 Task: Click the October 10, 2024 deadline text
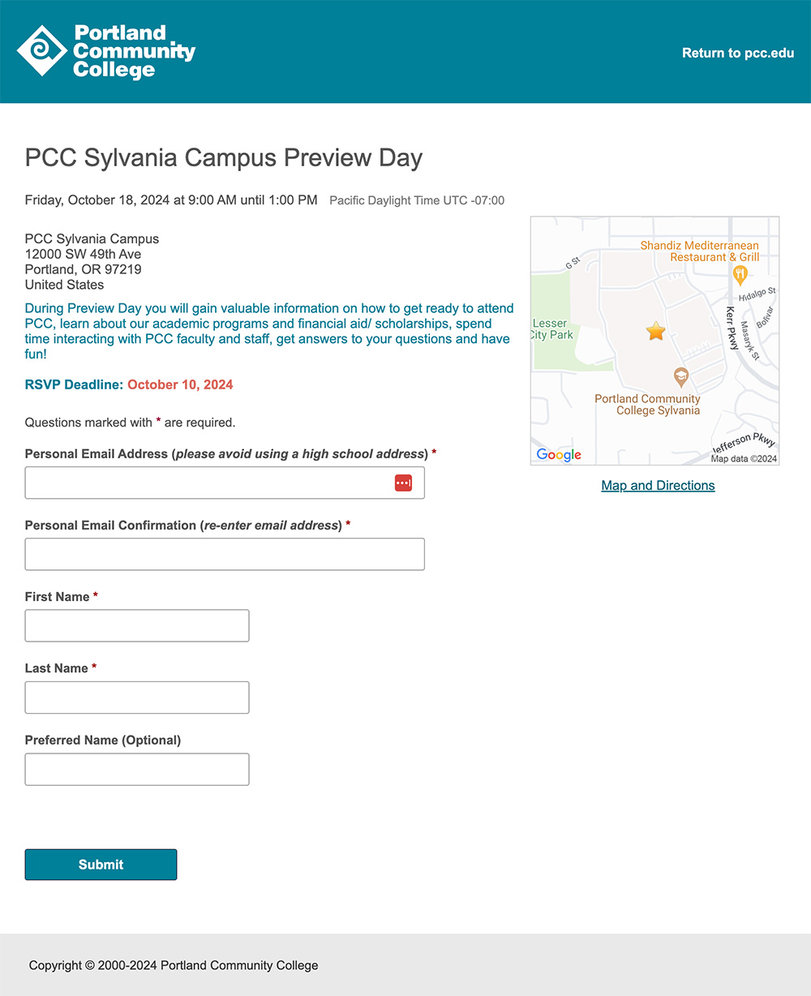[179, 384]
